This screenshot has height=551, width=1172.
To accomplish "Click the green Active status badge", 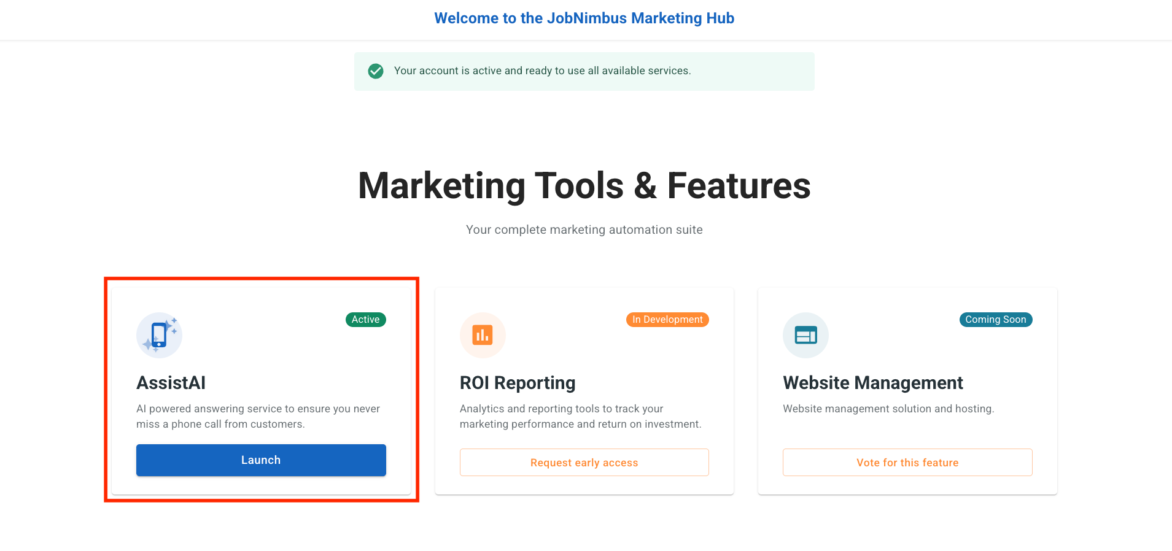I will [365, 320].
